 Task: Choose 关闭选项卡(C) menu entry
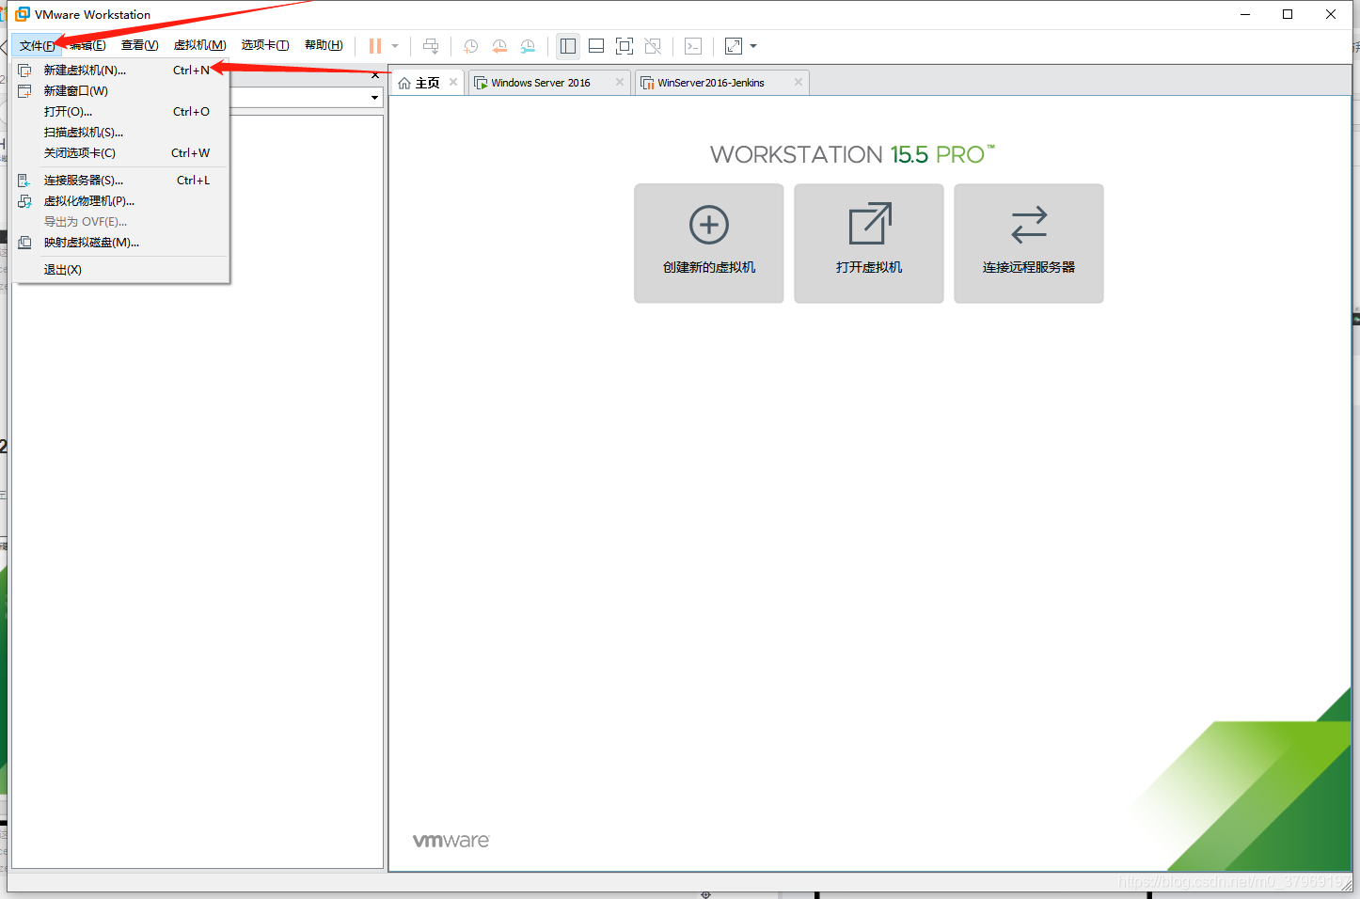[120, 153]
